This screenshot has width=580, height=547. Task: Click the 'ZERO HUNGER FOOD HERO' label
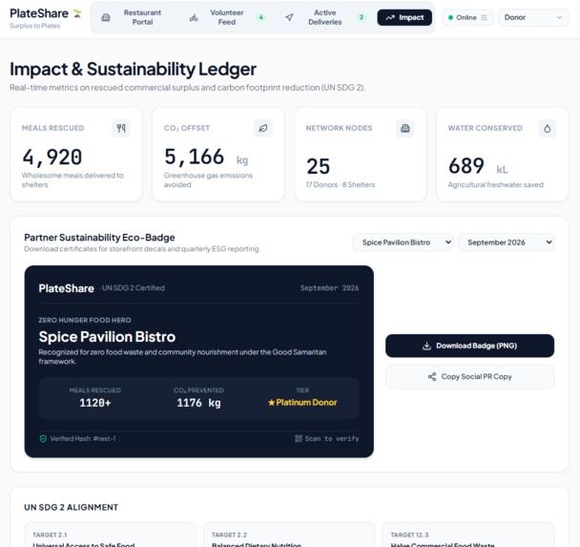[85, 320]
